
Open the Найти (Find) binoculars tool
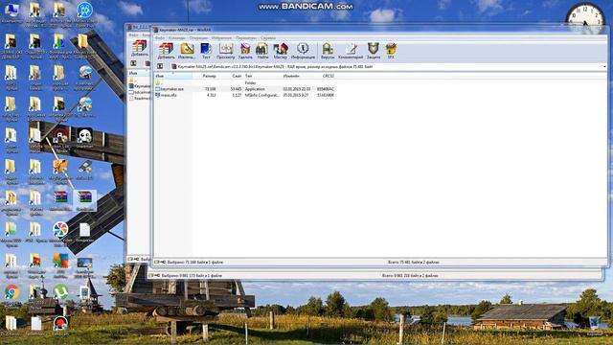point(262,51)
